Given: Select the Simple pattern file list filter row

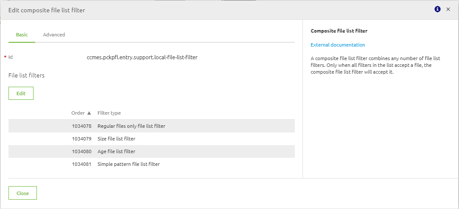Looking at the screenshot, I should click(151, 164).
